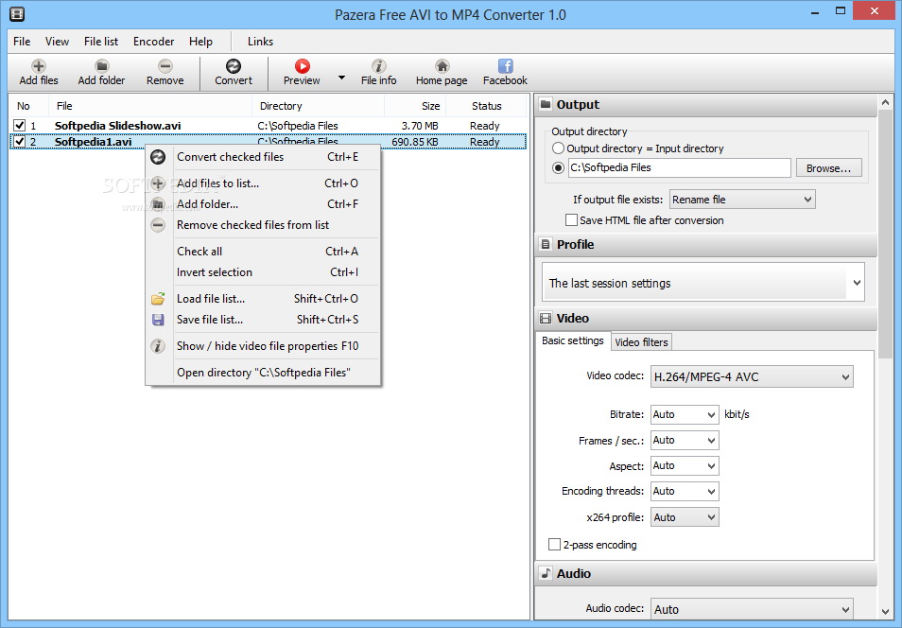The image size is (902, 628).
Task: Start conversion with the Convert toolbar icon
Action: tap(233, 65)
